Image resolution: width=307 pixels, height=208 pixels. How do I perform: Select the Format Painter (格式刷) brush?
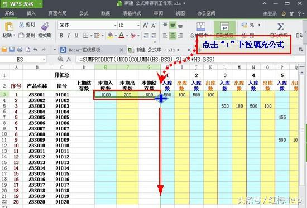tap(45, 26)
